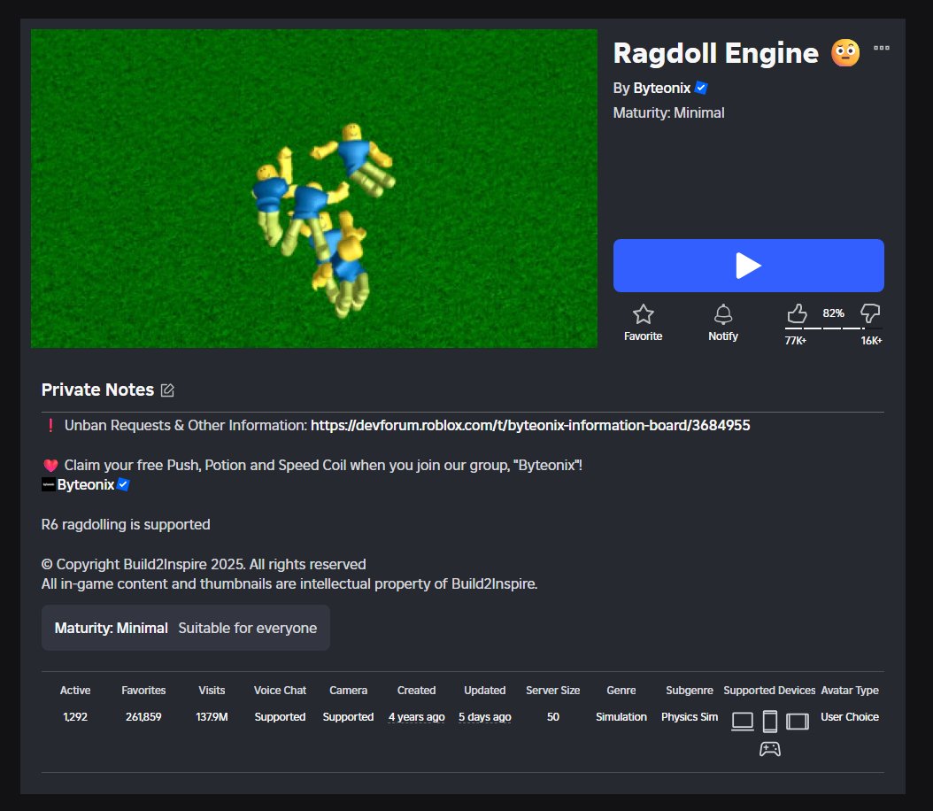The height and width of the screenshot is (811, 933).
Task: Open the devforum Byteonix information board link
Action: click(530, 426)
